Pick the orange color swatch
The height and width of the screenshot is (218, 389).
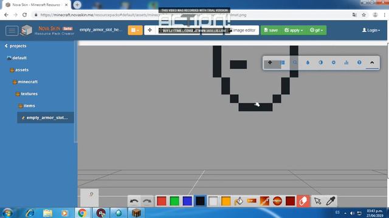click(x=225, y=201)
